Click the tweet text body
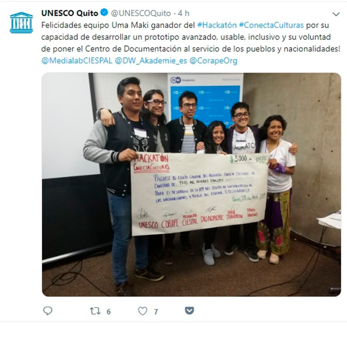This screenshot has height=347, width=347. click(x=191, y=43)
